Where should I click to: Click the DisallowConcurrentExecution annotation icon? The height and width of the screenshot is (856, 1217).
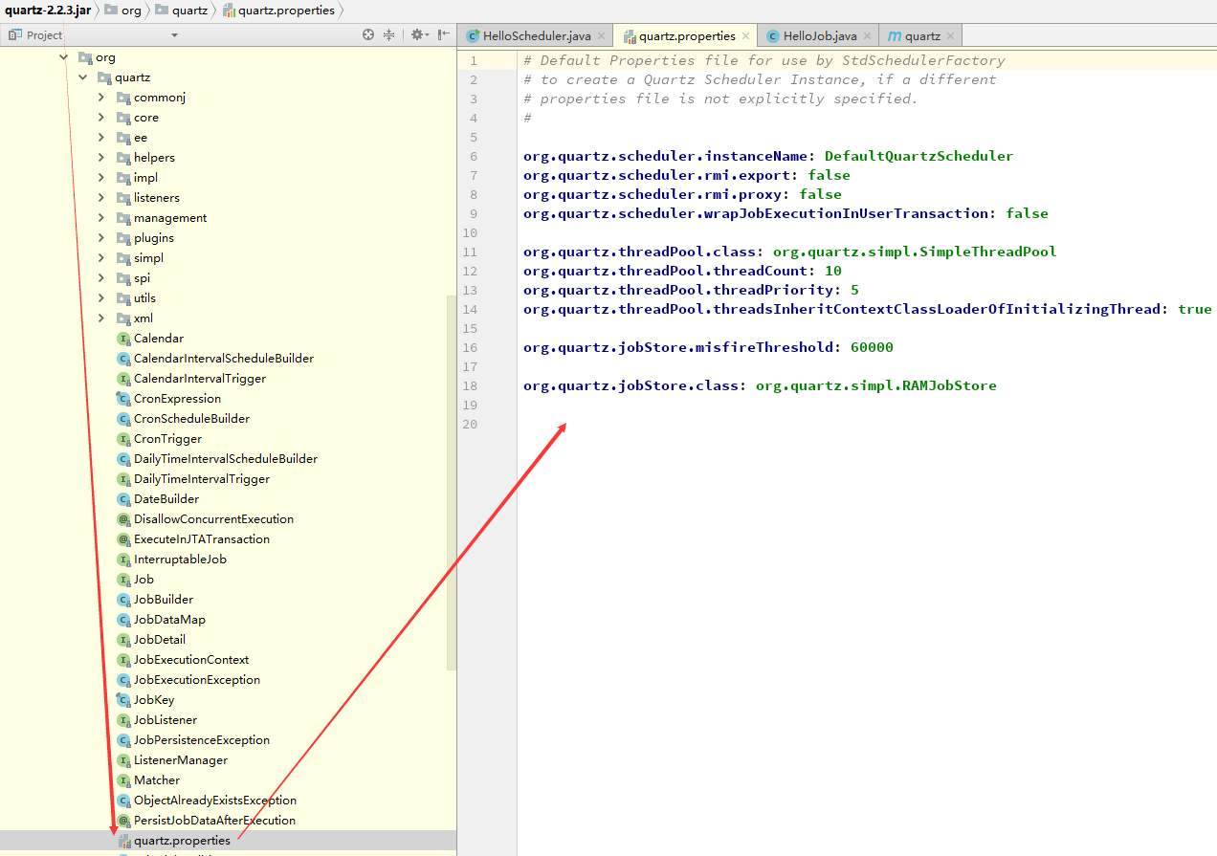[123, 519]
